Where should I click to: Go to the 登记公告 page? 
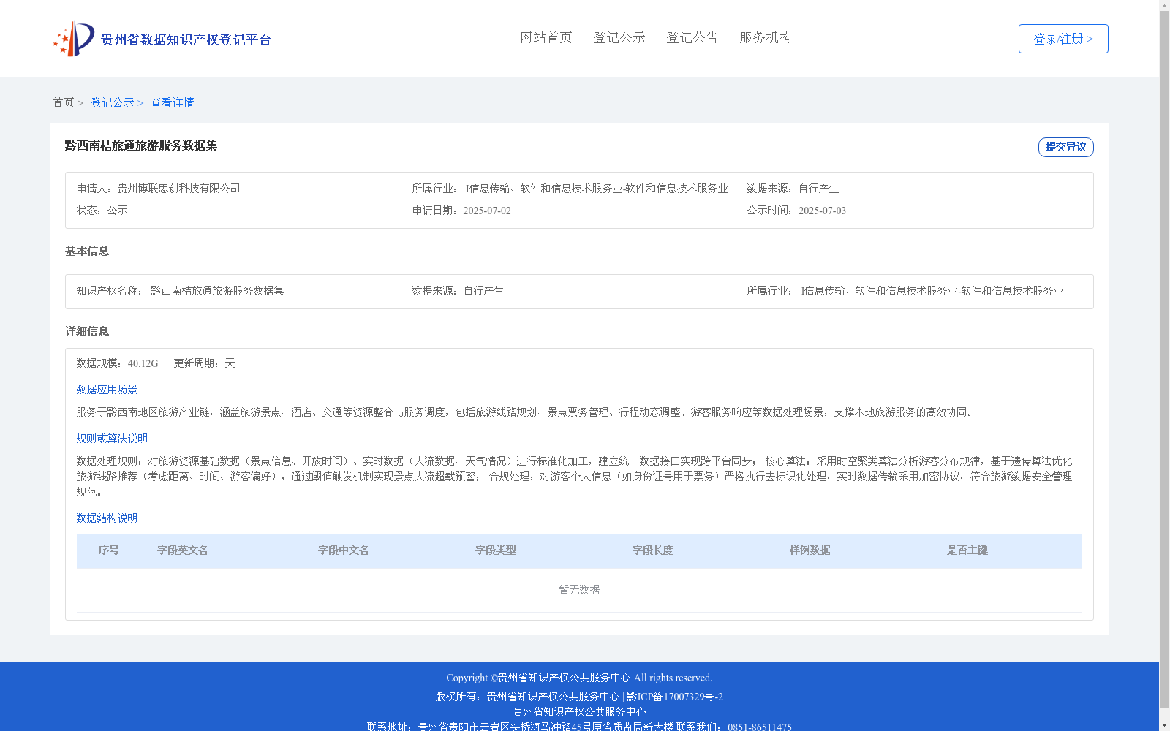pos(692,37)
